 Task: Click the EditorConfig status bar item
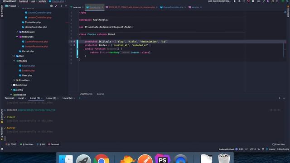click(283, 149)
